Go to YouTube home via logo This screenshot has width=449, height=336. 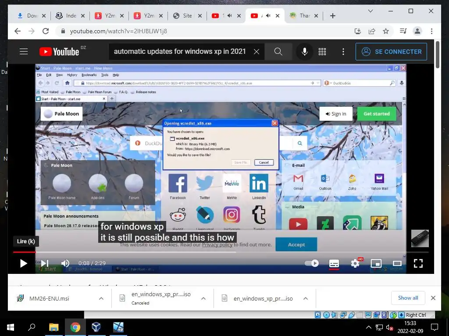[59, 52]
